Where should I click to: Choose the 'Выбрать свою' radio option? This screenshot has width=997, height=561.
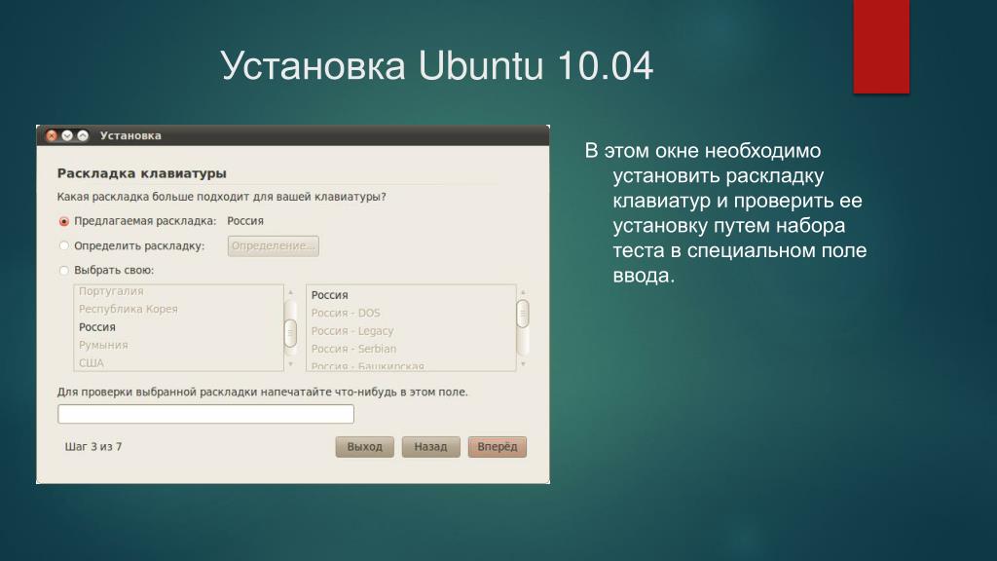tap(63, 271)
